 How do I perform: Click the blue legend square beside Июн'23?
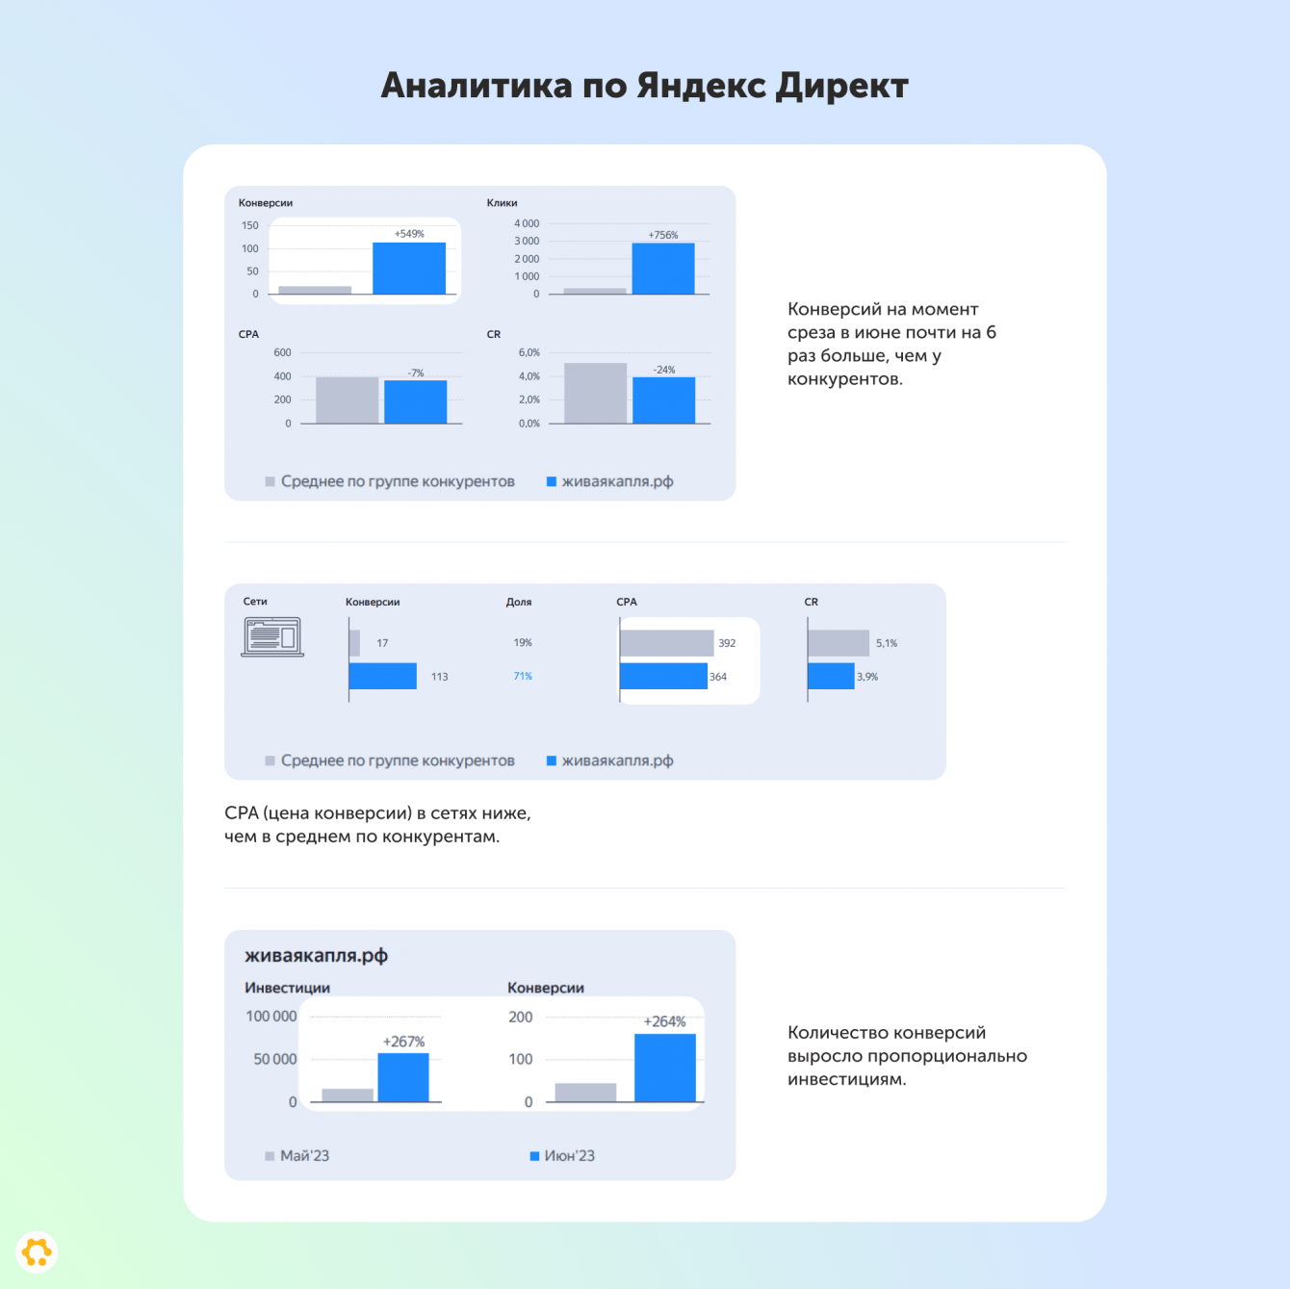pyautogui.click(x=534, y=1156)
